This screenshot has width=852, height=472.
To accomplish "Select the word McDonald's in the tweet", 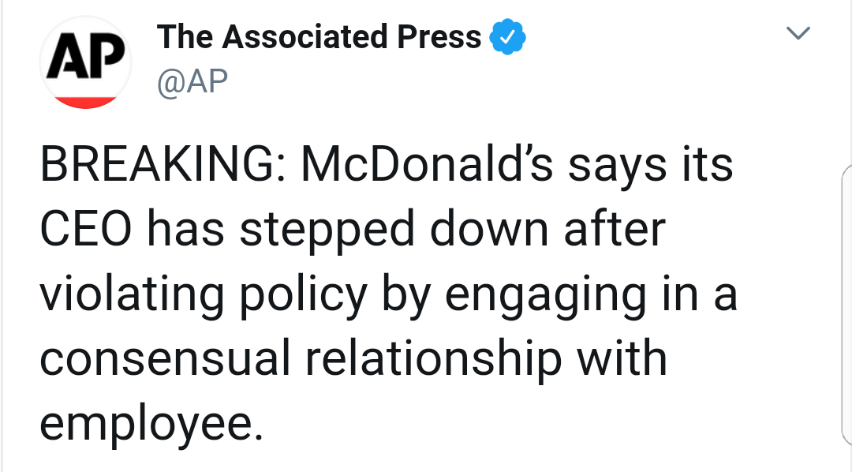I will (427, 164).
